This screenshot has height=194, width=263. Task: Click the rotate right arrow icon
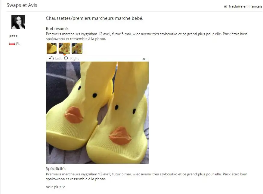tap(66, 59)
